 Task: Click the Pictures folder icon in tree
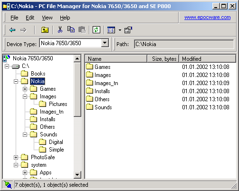[x=43, y=104]
